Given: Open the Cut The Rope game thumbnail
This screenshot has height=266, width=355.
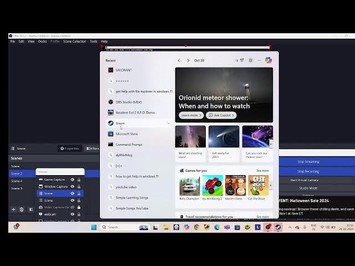Looking at the screenshot, I should tap(256, 186).
